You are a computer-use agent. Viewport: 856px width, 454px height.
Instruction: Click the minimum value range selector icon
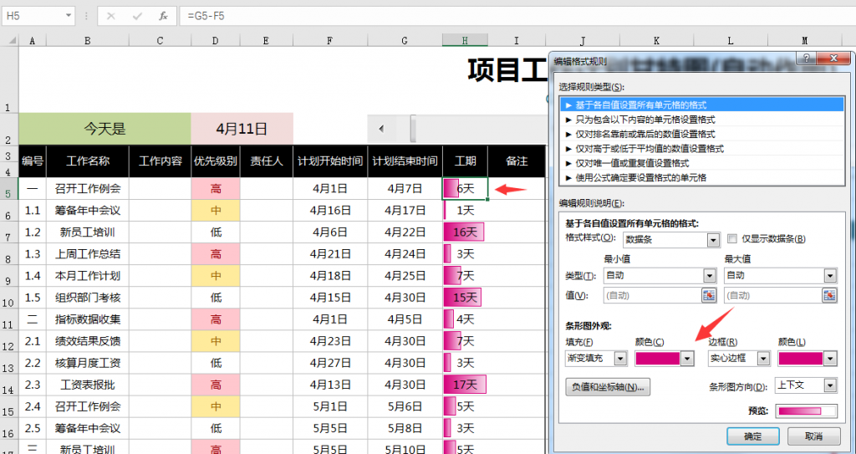click(x=709, y=295)
